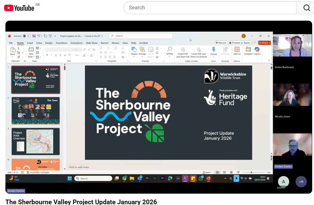The width and height of the screenshot is (314, 205).
Task: Click the zoom slider in status bar
Action: [x=254, y=172]
